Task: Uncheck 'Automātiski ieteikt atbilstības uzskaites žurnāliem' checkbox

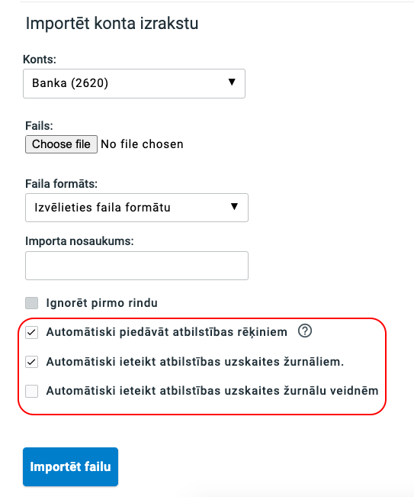Action: pos(32,362)
